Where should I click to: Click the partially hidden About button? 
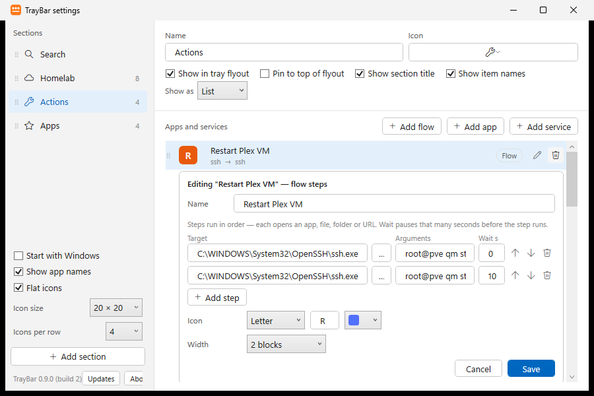(134, 379)
